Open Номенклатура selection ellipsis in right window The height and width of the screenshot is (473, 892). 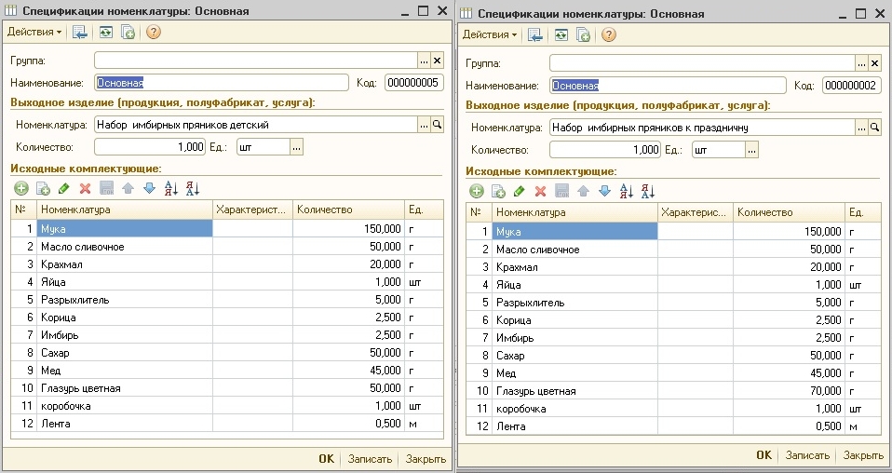pos(862,128)
